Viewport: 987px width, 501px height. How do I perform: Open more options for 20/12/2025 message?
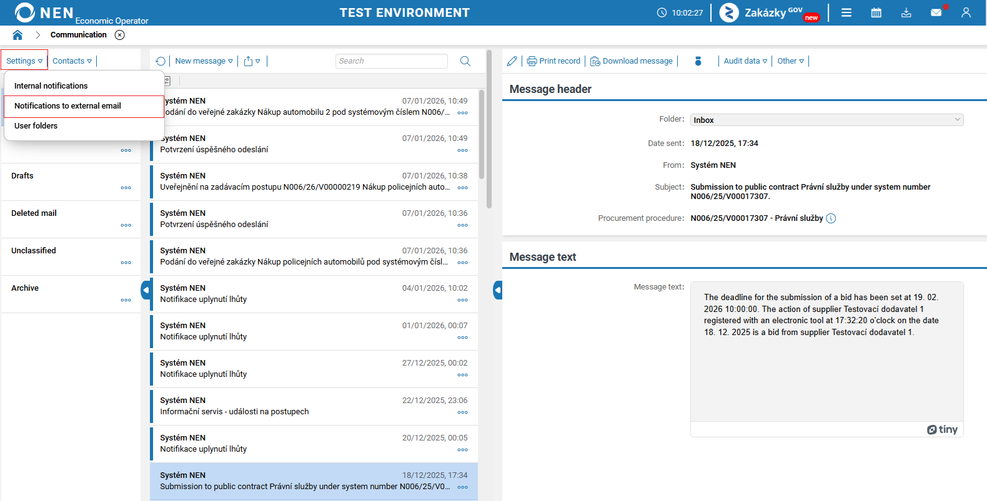point(463,450)
